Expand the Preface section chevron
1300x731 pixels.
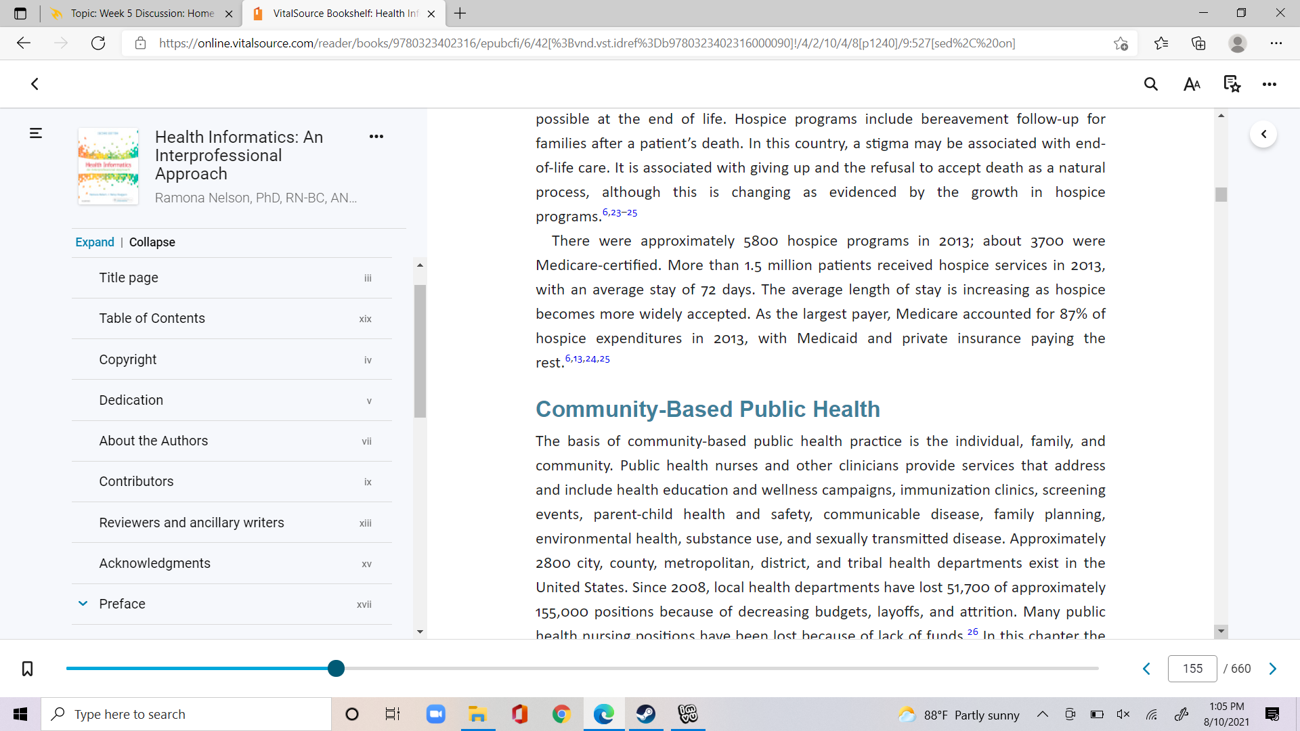[x=83, y=604]
